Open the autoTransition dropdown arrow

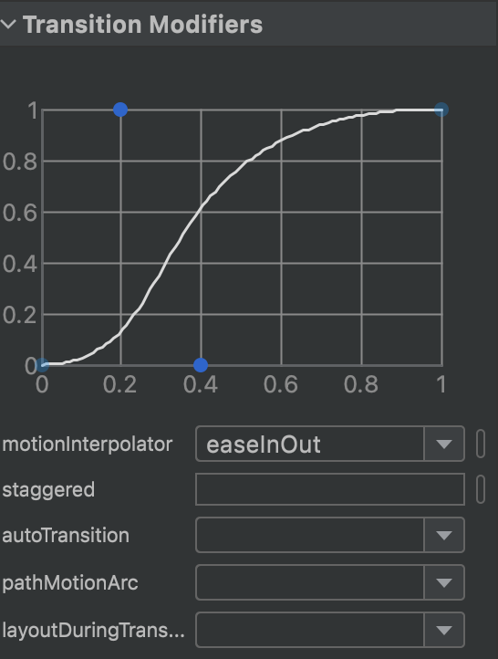pos(444,535)
